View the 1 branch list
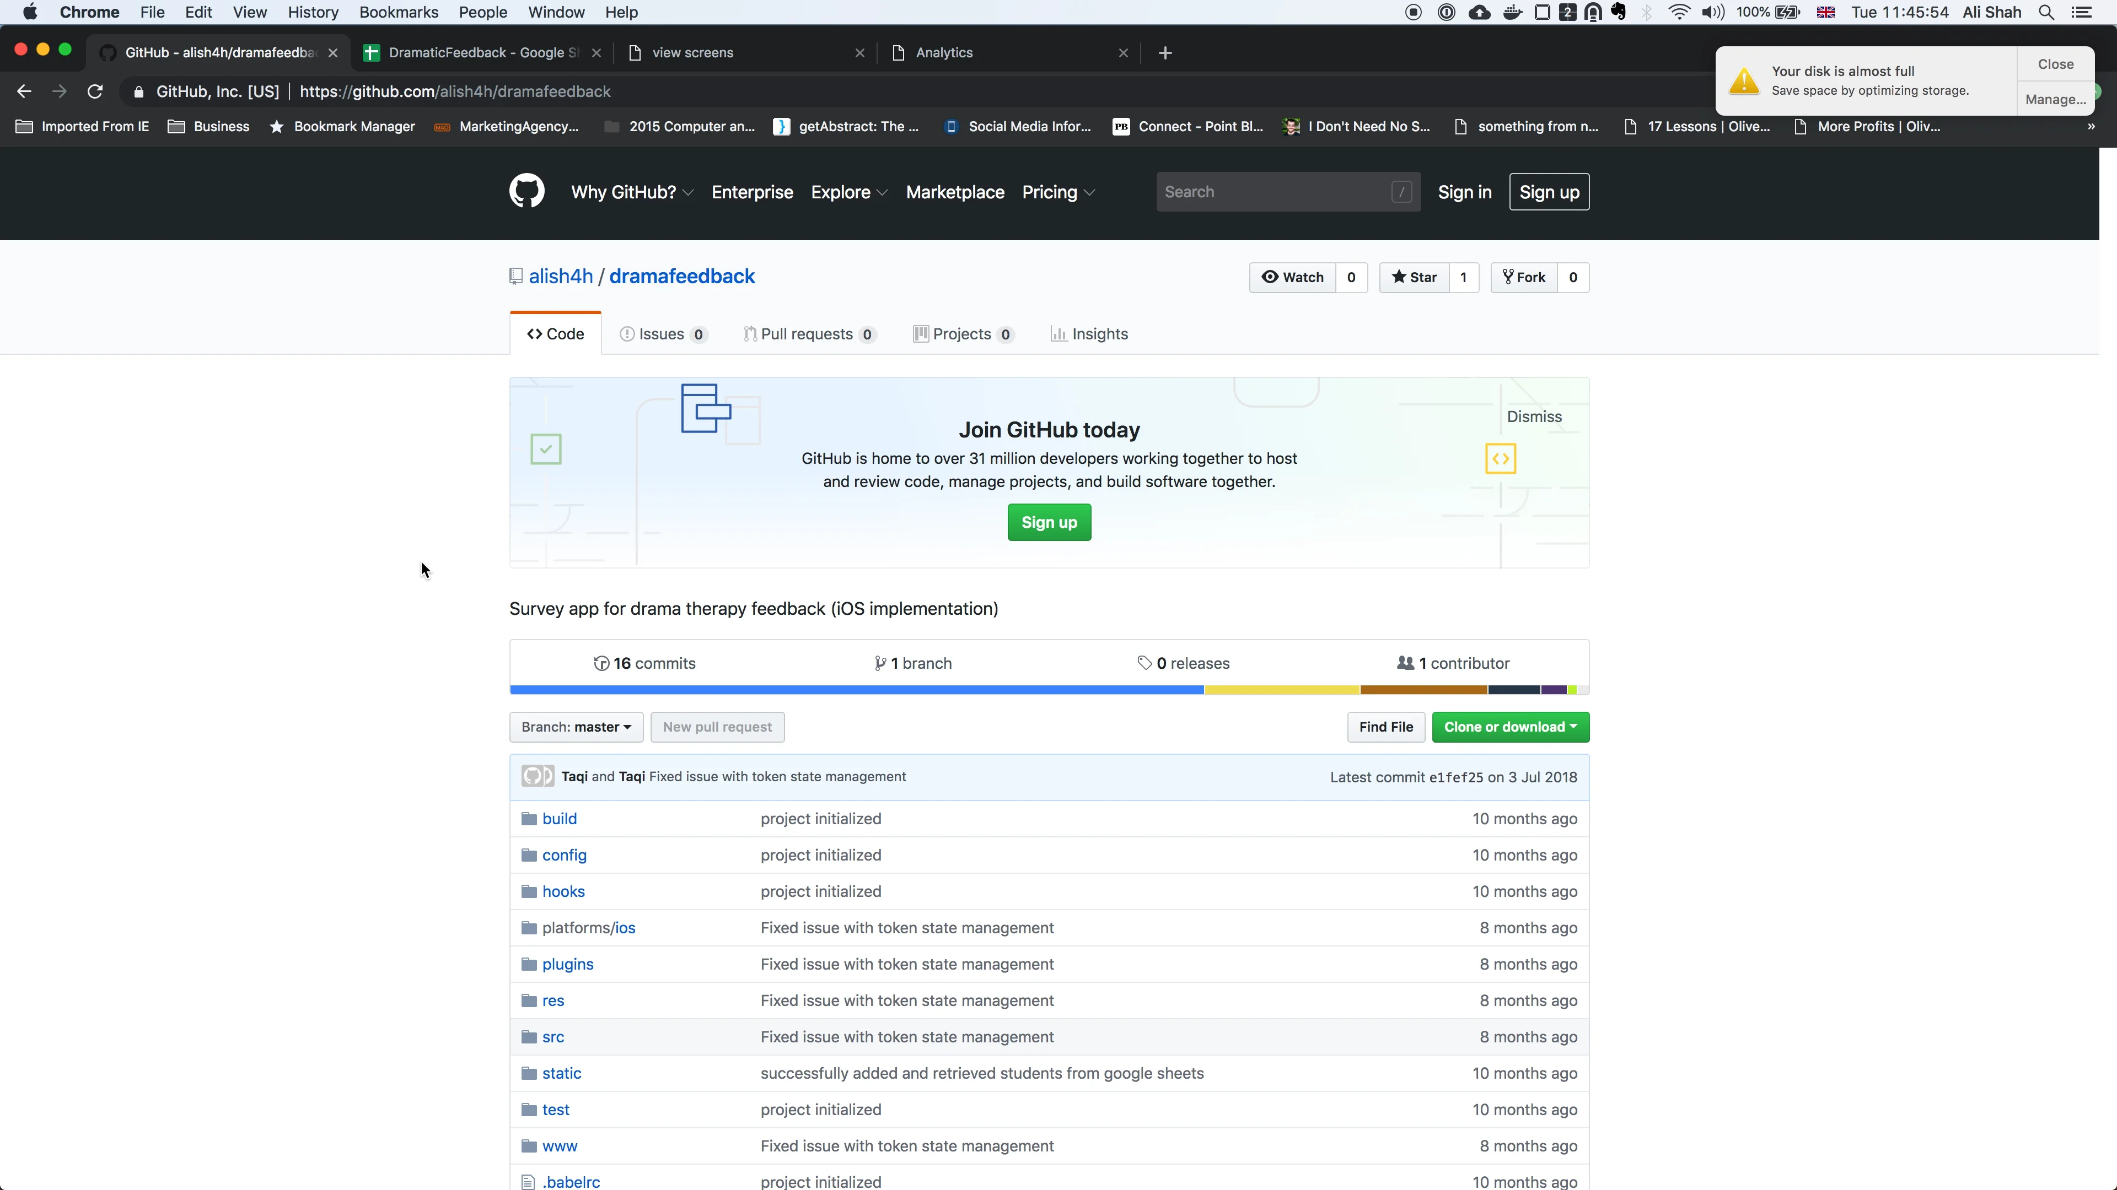 [913, 663]
